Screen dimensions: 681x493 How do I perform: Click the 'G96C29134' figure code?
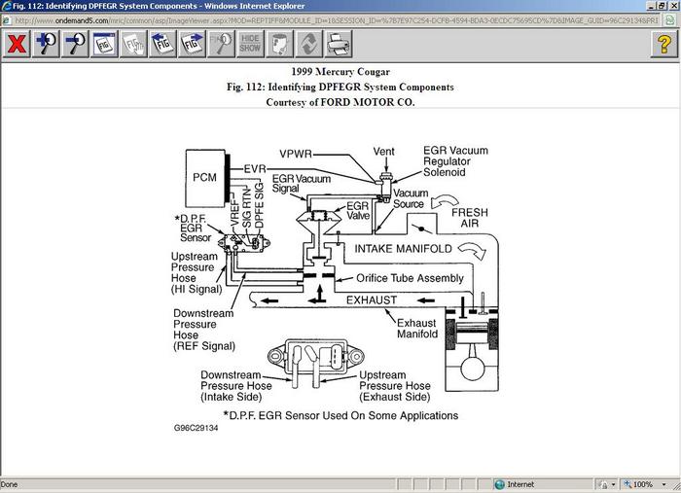196,428
